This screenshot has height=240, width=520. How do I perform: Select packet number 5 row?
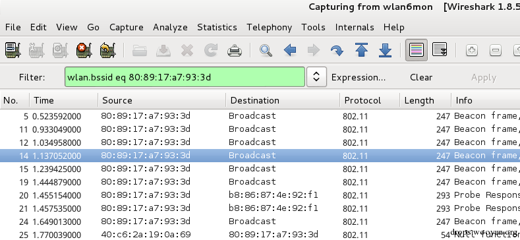[260, 116]
